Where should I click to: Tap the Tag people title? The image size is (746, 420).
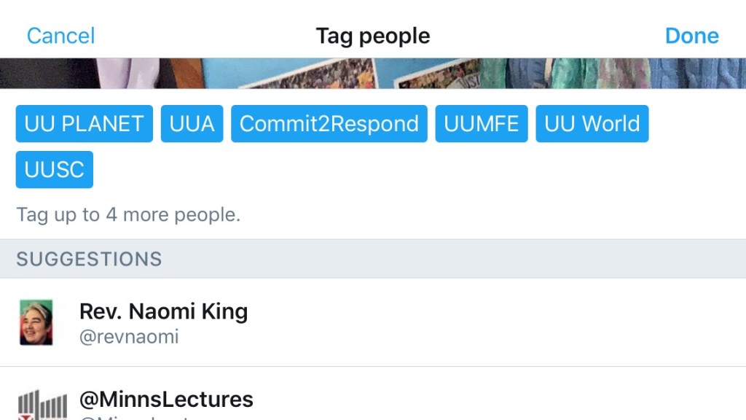click(x=372, y=36)
